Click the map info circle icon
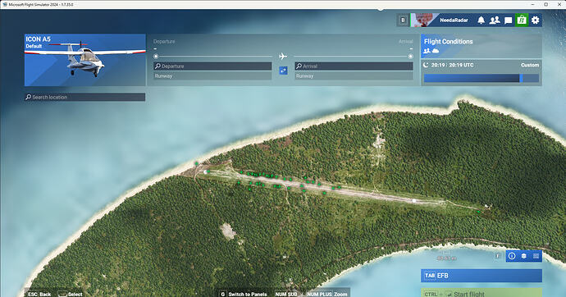 click(512, 256)
